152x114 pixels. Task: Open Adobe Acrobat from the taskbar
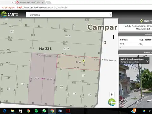pyautogui.click(x=68, y=111)
